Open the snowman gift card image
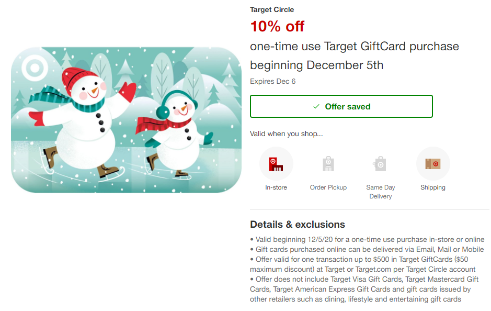The image size is (491, 311). pyautogui.click(x=126, y=120)
